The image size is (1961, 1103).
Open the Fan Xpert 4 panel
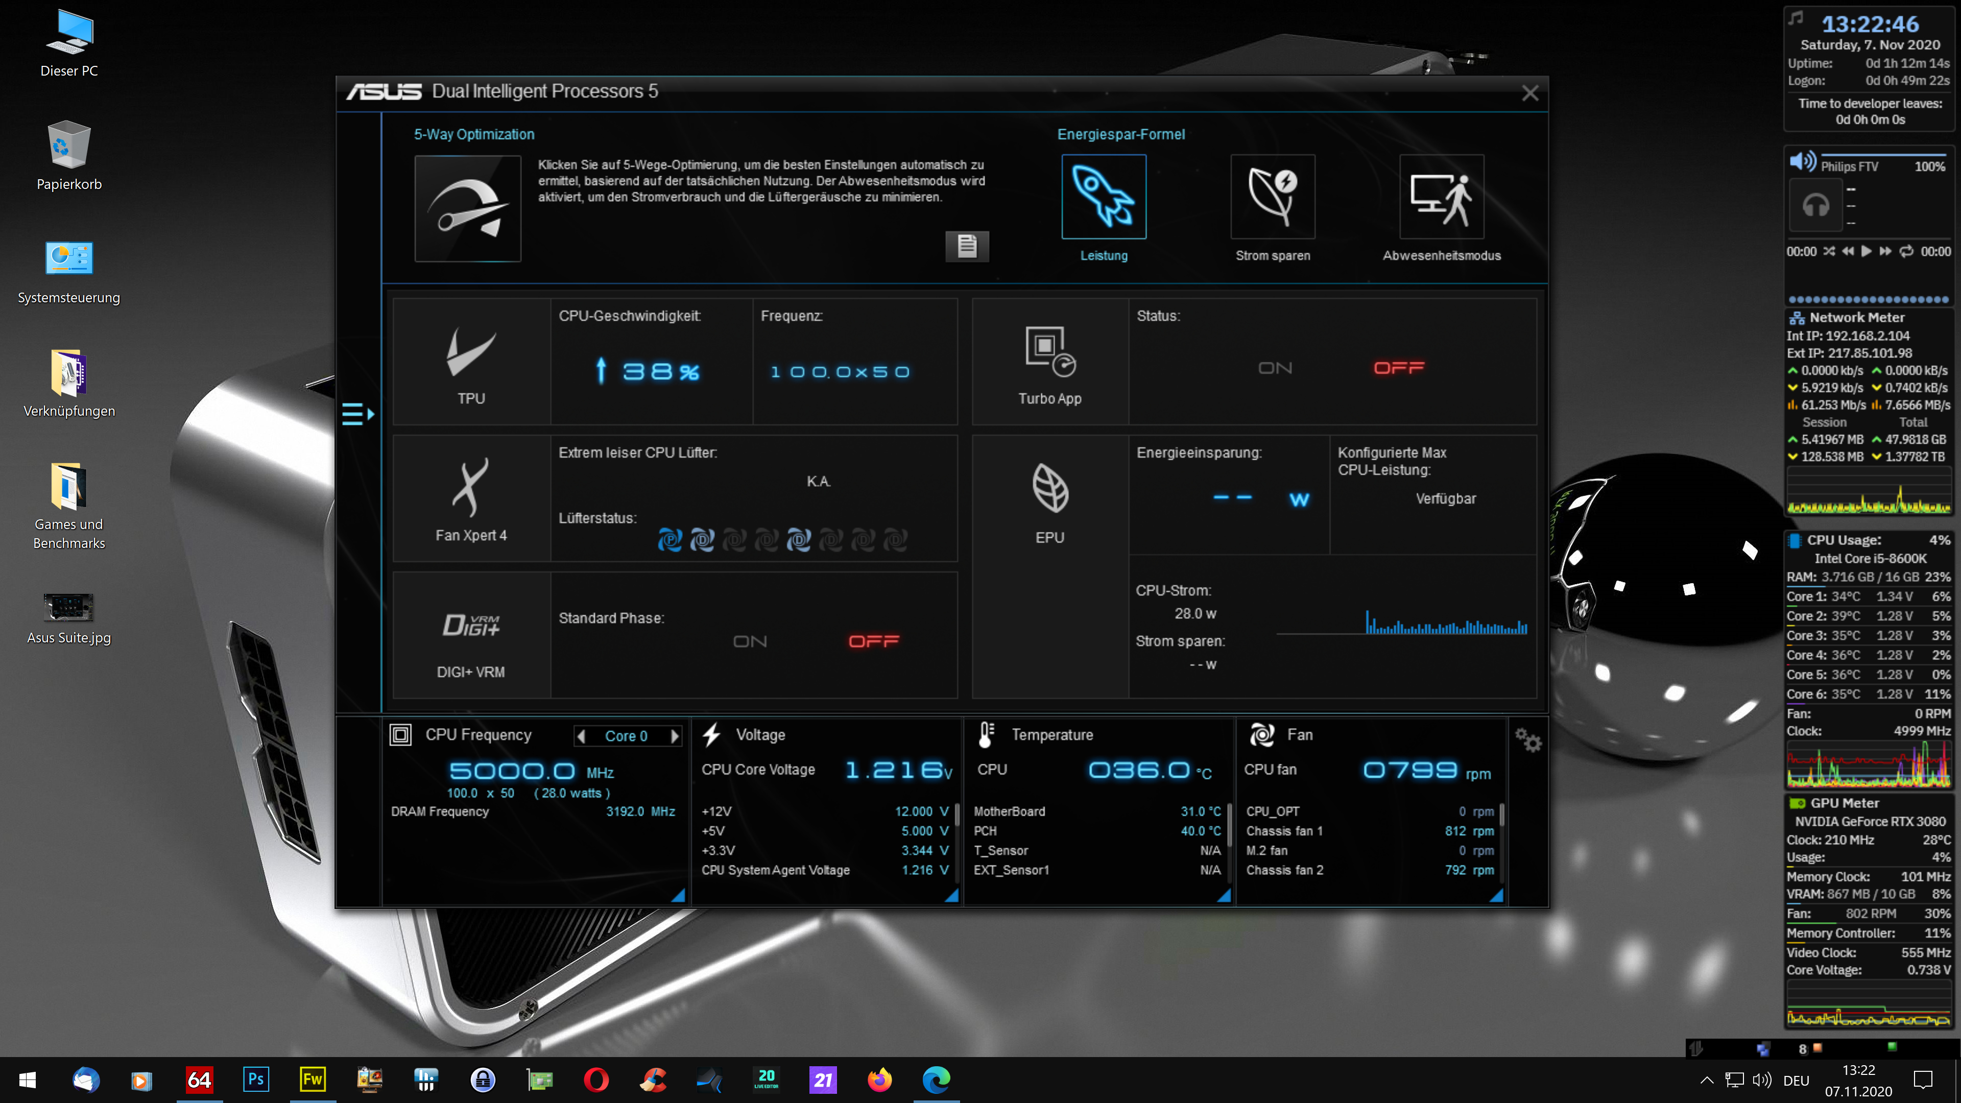click(x=470, y=498)
